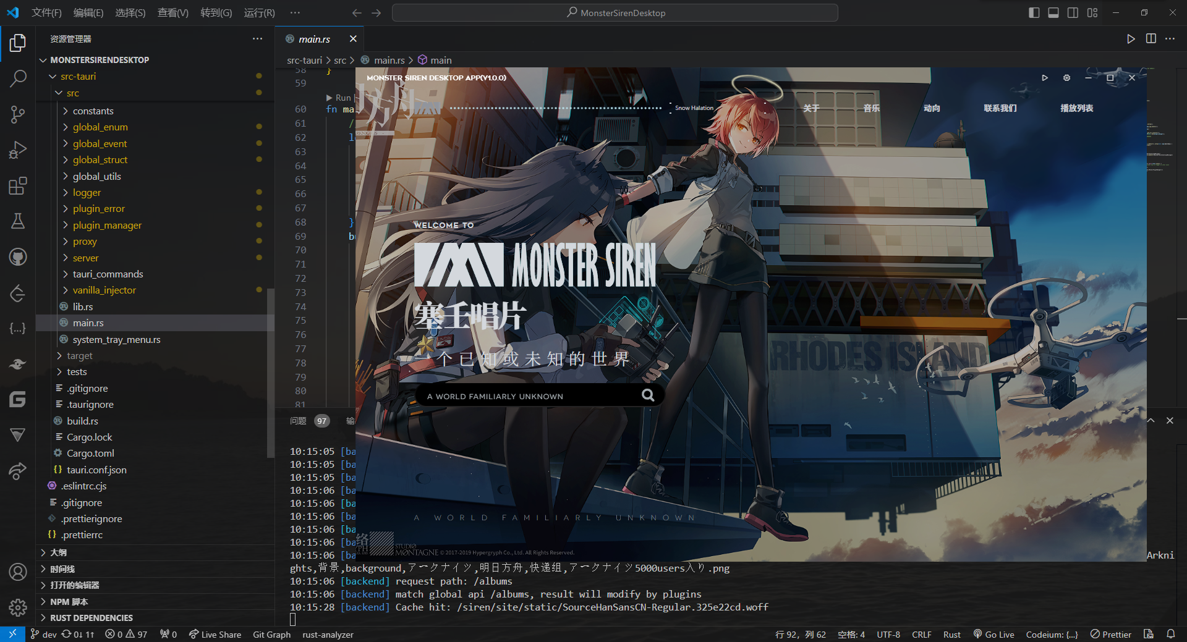Open the Live Share arrow view
Viewport: 1187px width, 642px height.
[x=18, y=471]
